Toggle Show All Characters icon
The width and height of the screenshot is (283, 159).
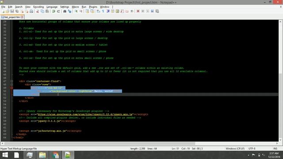[103, 11]
